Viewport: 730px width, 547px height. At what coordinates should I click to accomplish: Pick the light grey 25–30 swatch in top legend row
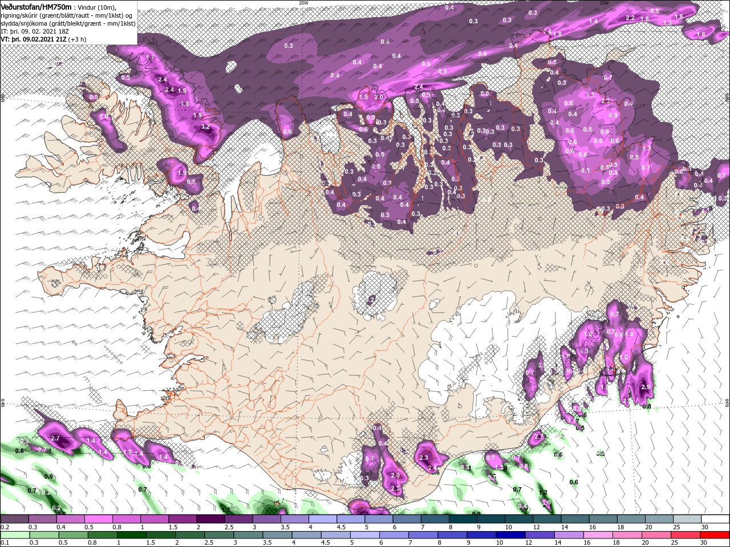click(687, 520)
